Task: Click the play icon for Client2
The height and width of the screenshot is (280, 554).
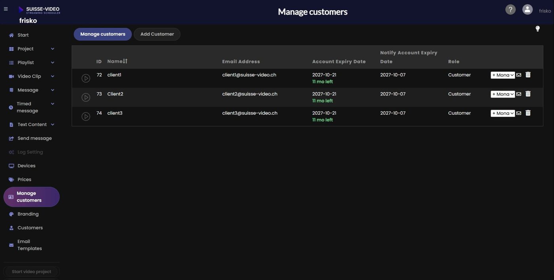Action: [86, 97]
